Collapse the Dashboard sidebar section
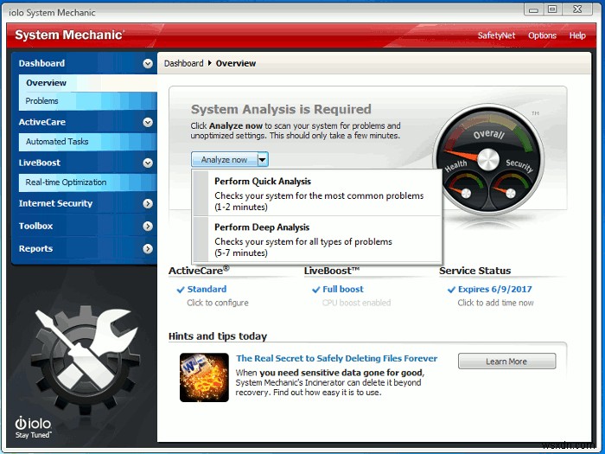This screenshot has width=605, height=454. [148, 63]
